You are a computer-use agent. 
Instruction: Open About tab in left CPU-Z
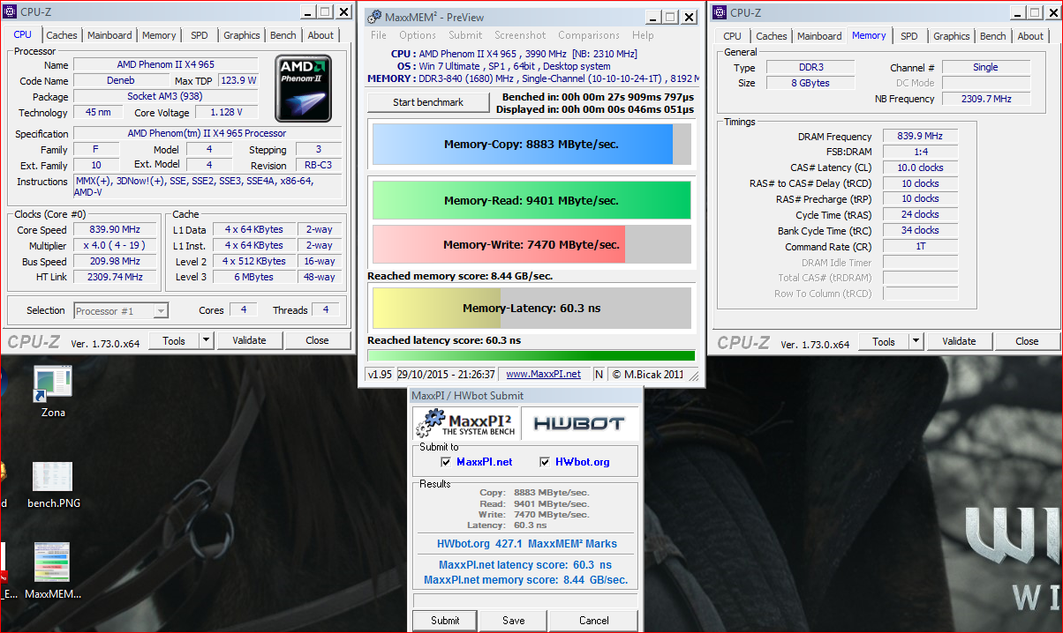[x=320, y=35]
